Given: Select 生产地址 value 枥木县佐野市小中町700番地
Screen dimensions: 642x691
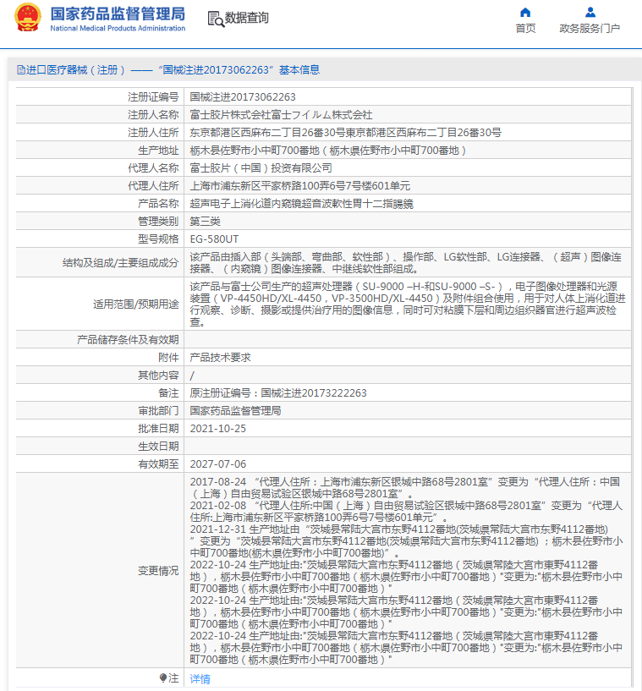Looking at the screenshot, I should pos(328,151).
